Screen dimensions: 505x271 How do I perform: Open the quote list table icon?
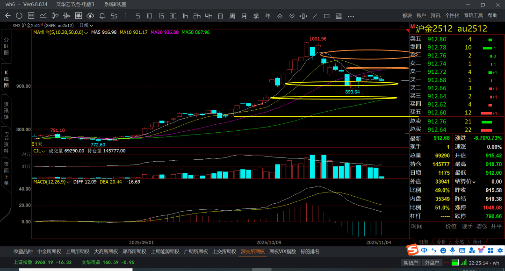32,16
